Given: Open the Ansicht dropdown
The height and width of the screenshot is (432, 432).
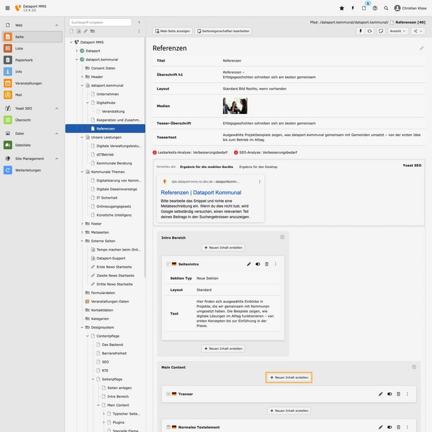Looking at the screenshot, I should [x=398, y=31].
